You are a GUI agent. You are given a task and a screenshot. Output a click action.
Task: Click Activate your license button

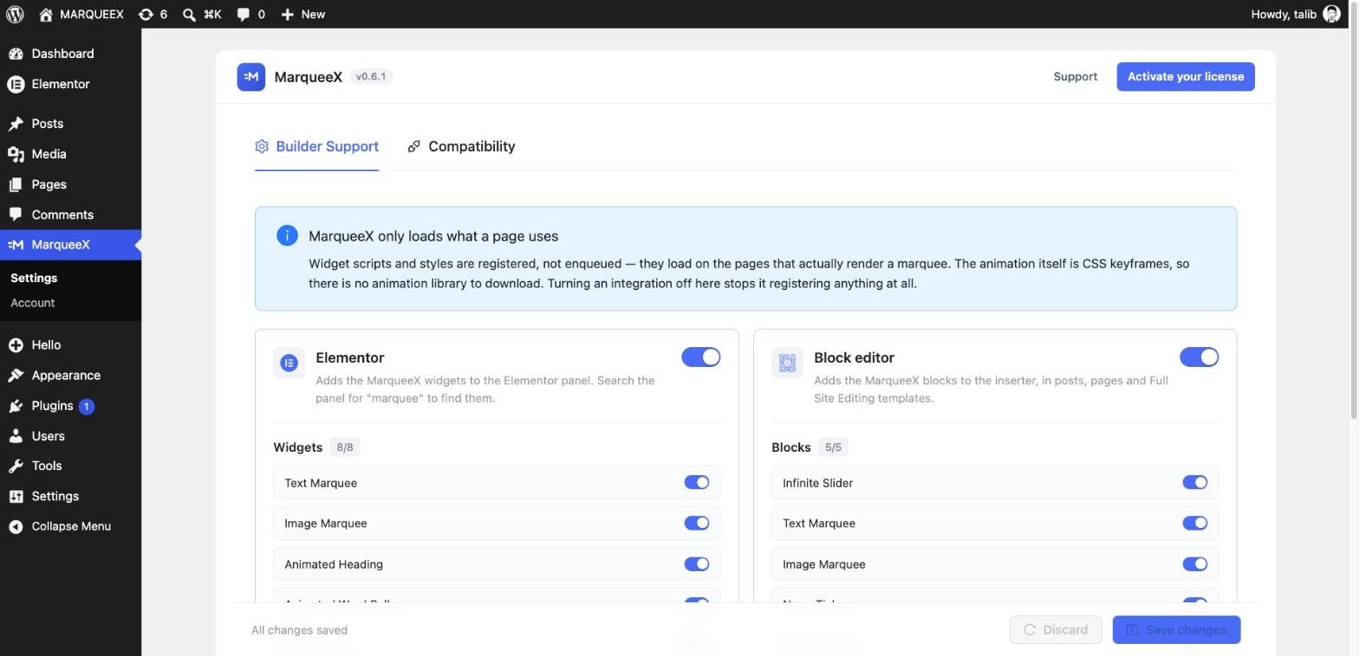coord(1185,76)
